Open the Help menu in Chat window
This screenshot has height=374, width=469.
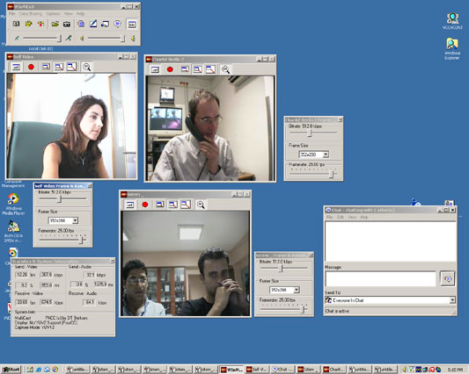coord(363,217)
